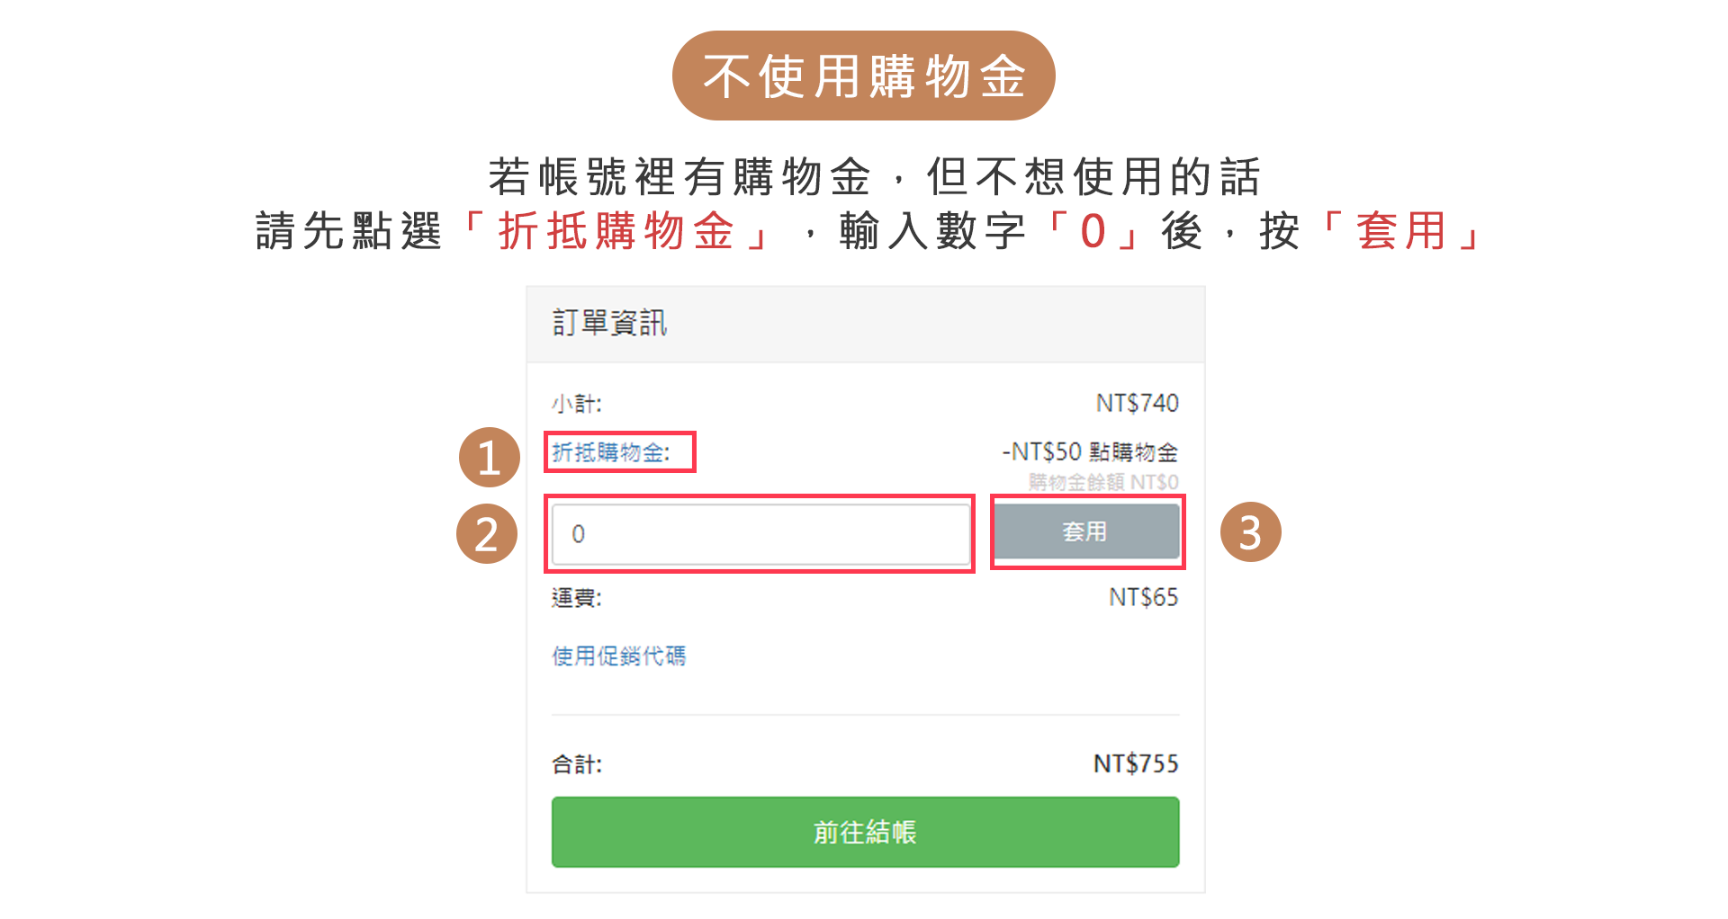This screenshot has height=919, width=1728.
Task: Click the 折抵購物金 link in order panel
Action: pyautogui.click(x=611, y=452)
